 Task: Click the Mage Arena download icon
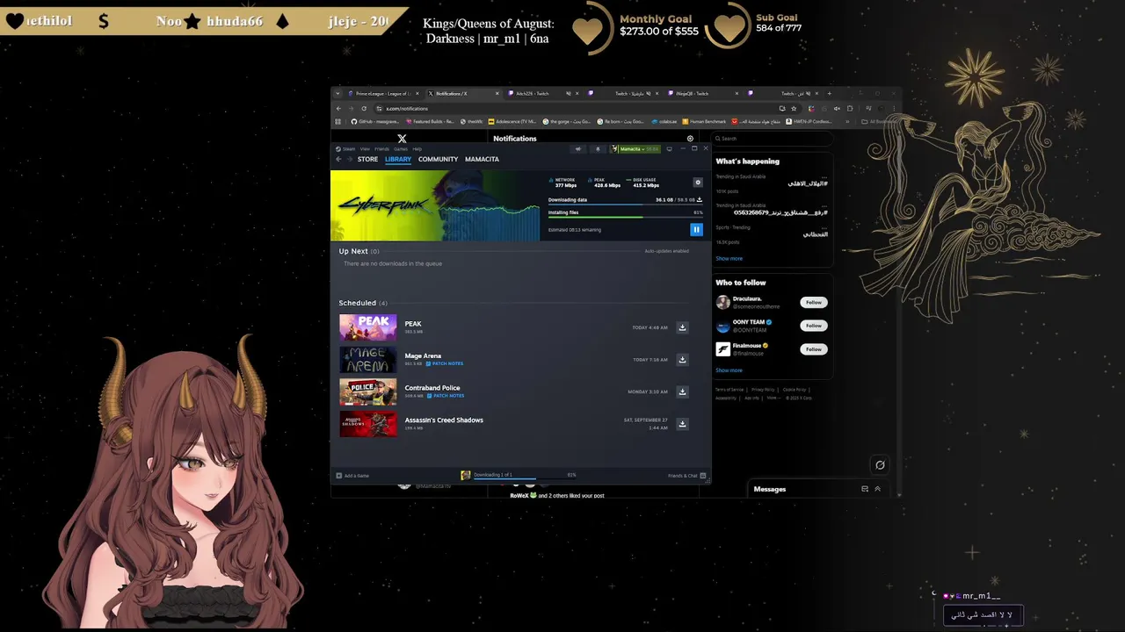coord(682,360)
